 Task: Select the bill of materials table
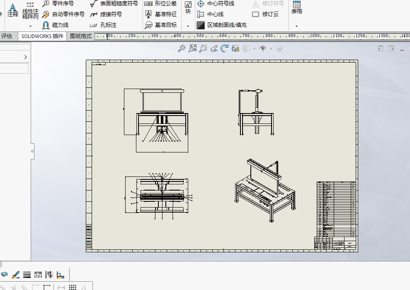pyautogui.click(x=336, y=209)
